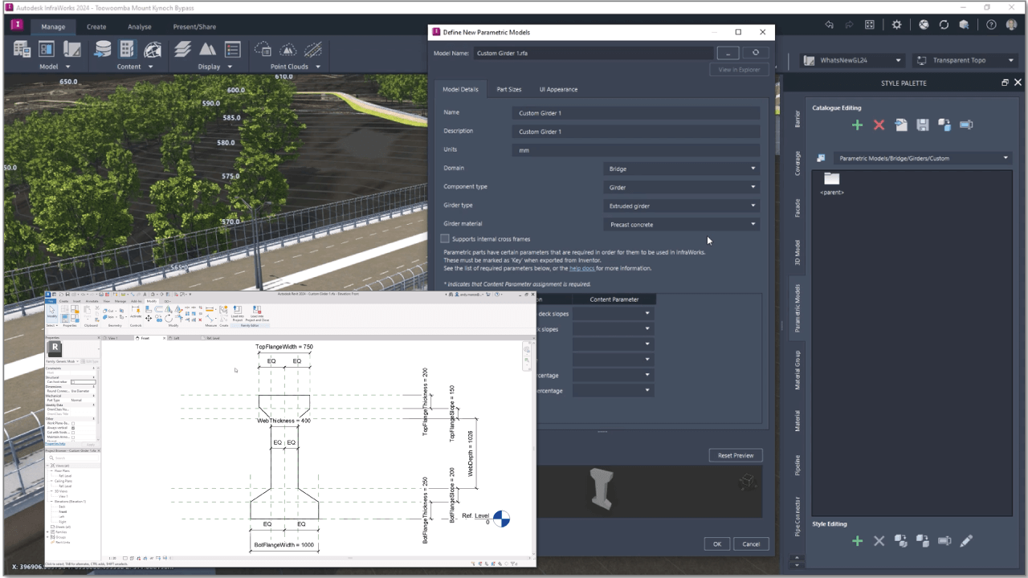Switch to Left view tab in Revit
The image size is (1028, 578).
177,338
